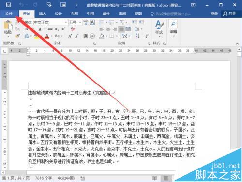Screen dimensions: 242x182
Task: Expand the Paragraph dialog launcher
Action: tap(149, 43)
